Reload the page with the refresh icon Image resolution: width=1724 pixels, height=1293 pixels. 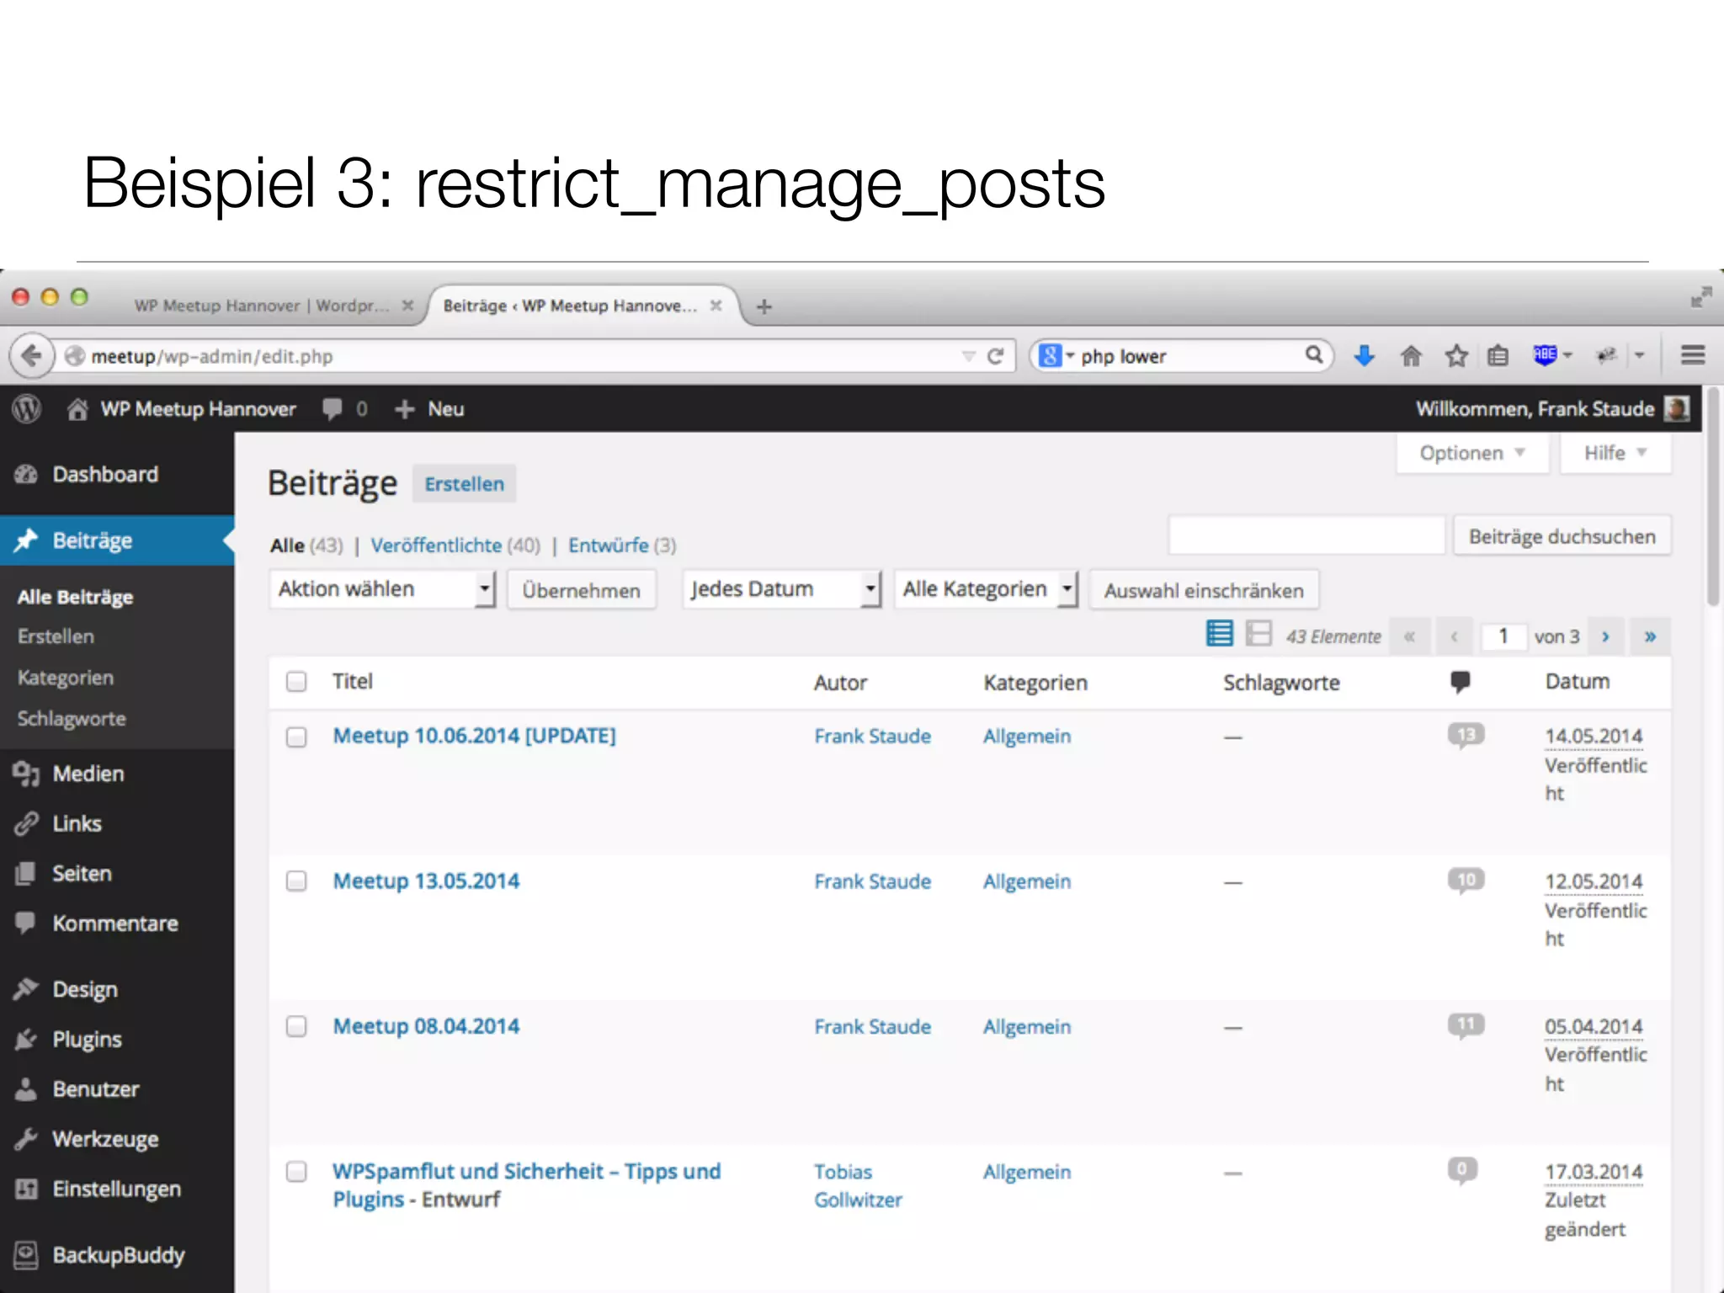995,356
